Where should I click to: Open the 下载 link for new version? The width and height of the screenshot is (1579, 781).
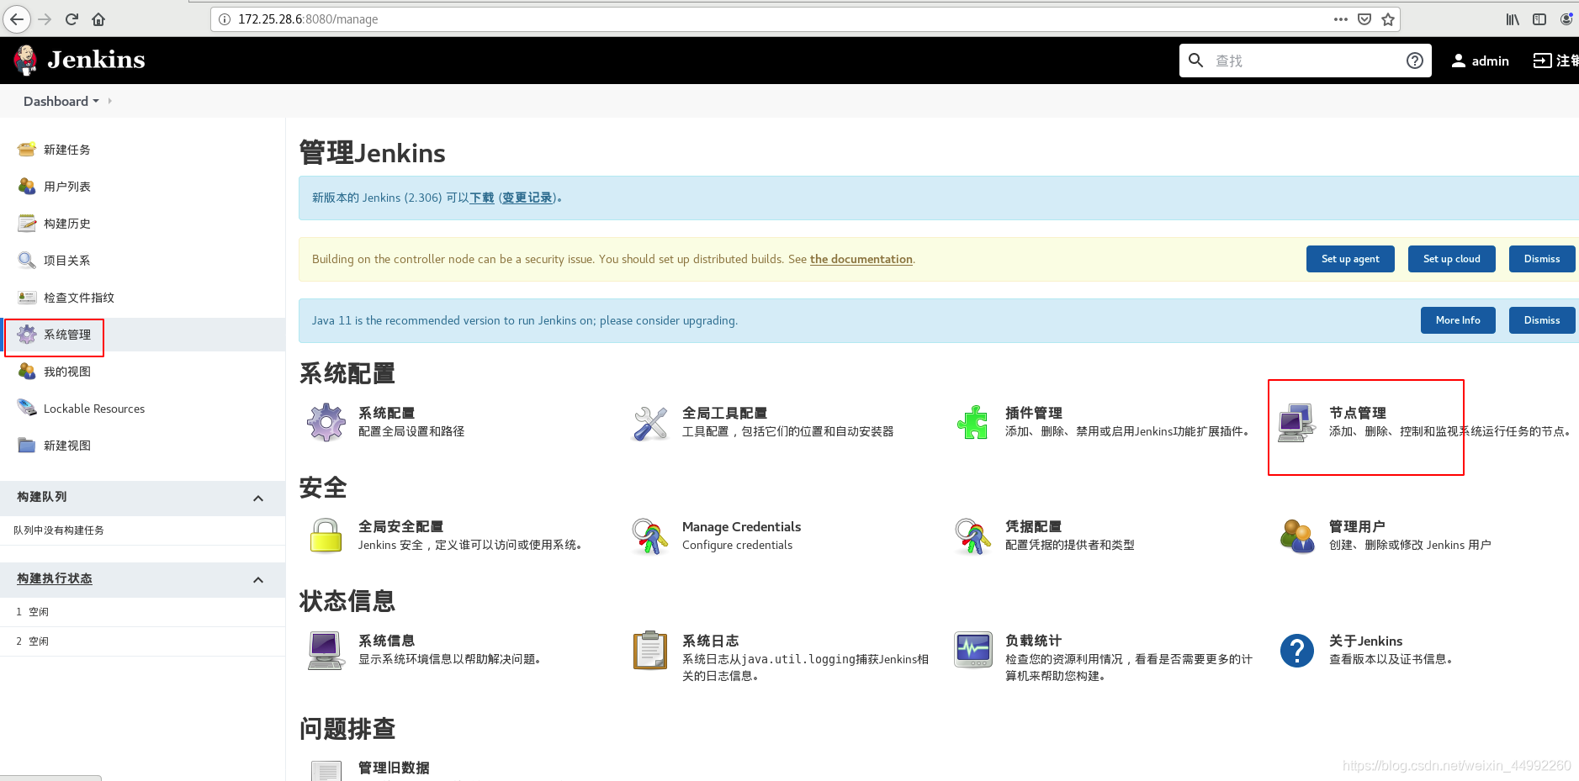coord(482,198)
